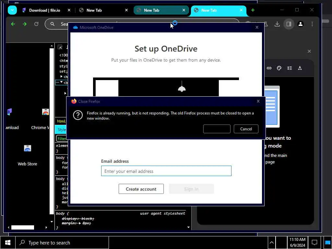Toggle Chrome side panel button
332x249 pixels.
coord(289,24)
